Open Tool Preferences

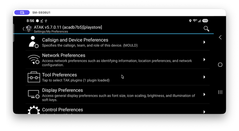[x=118, y=77]
